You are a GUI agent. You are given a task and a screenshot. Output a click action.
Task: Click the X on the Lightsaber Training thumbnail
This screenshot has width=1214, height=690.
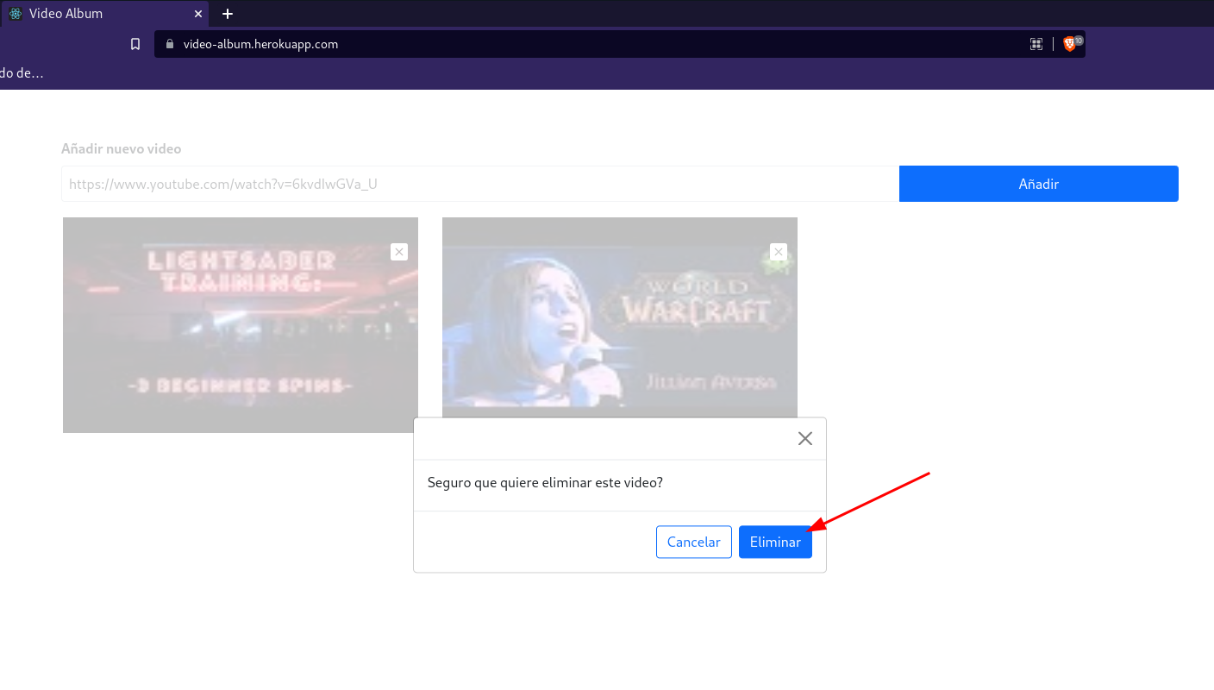click(x=398, y=251)
